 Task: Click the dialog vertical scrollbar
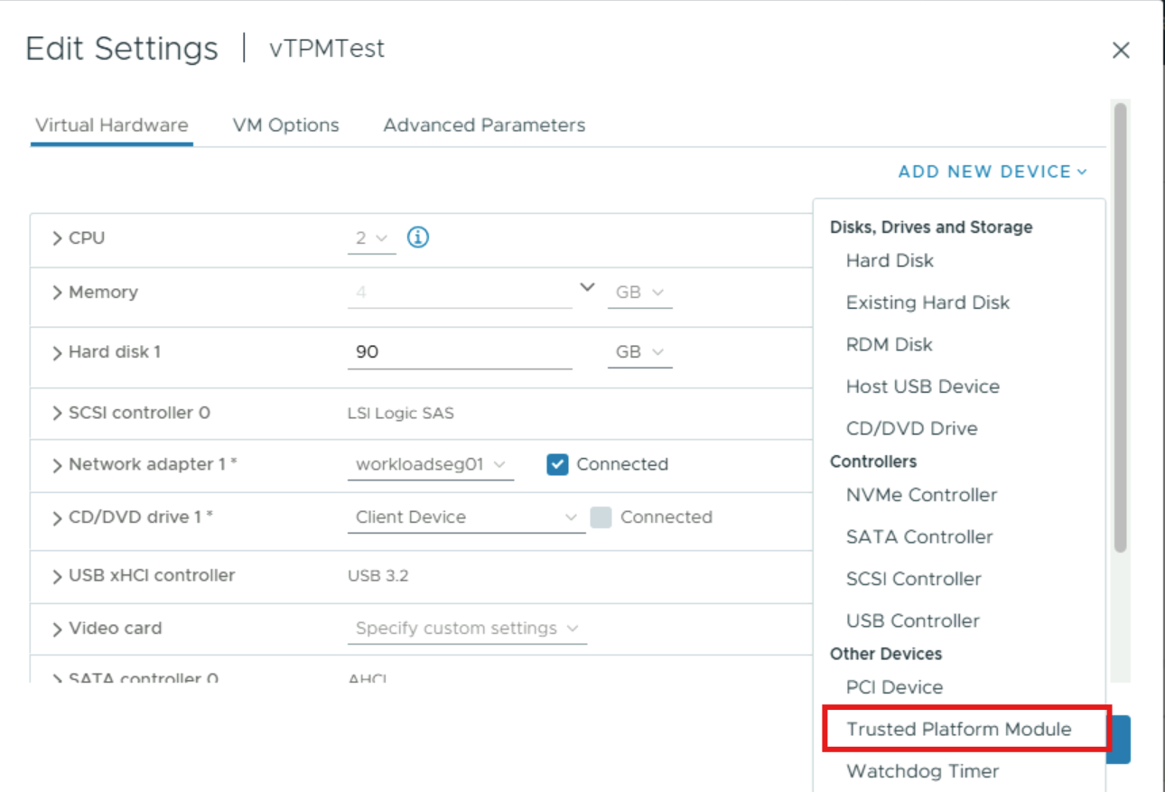point(1121,328)
